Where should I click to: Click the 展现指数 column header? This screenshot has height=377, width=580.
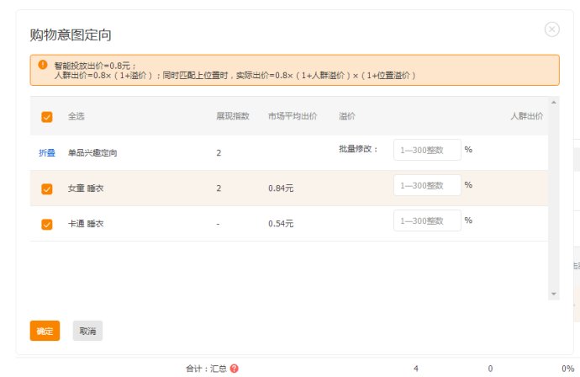[233, 116]
